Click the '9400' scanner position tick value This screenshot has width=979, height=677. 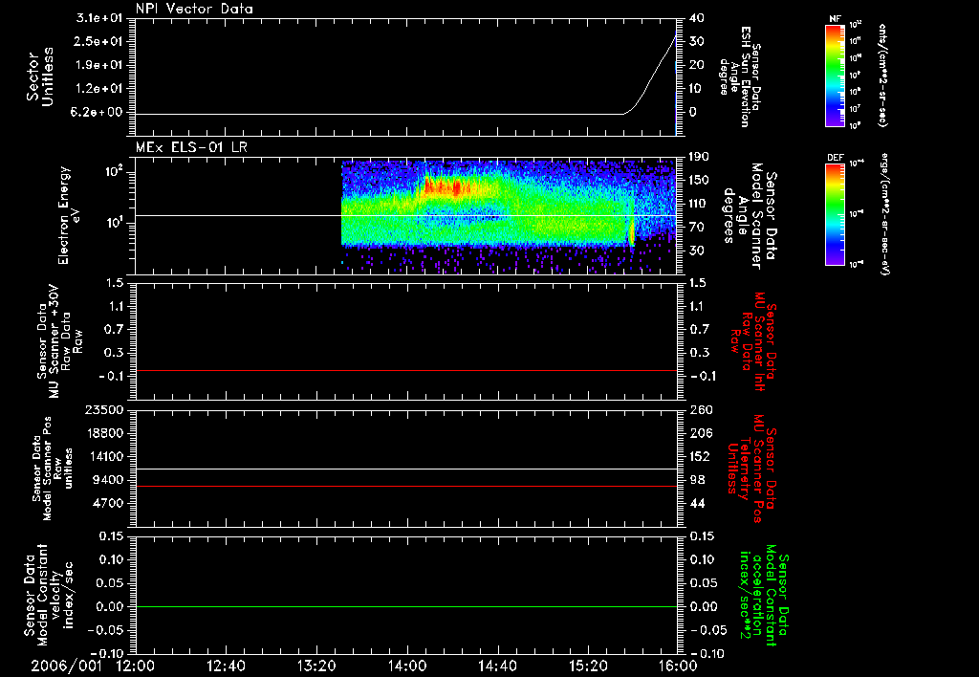pyautogui.click(x=108, y=480)
